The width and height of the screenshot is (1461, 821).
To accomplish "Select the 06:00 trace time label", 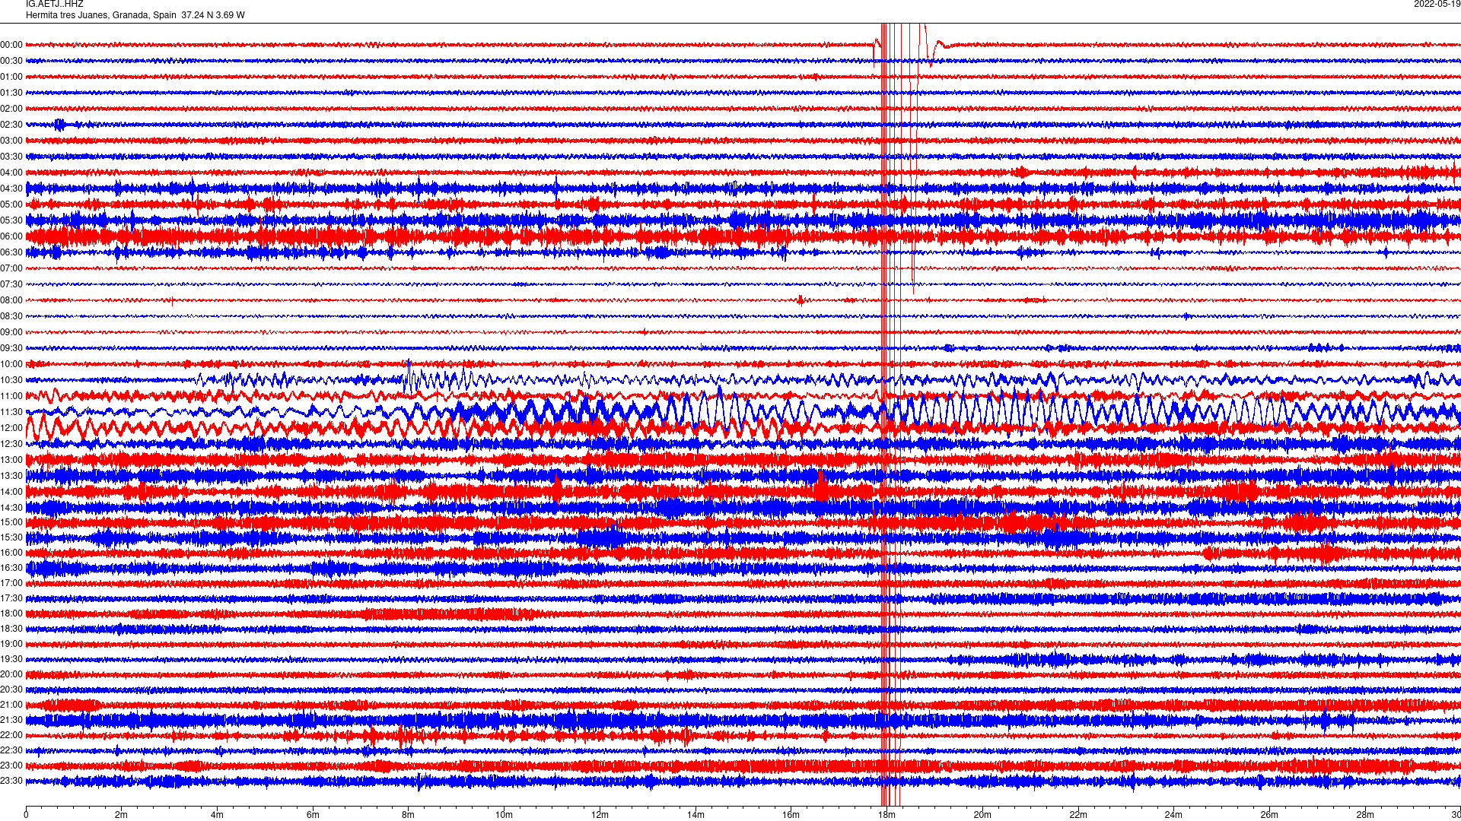I will point(11,236).
